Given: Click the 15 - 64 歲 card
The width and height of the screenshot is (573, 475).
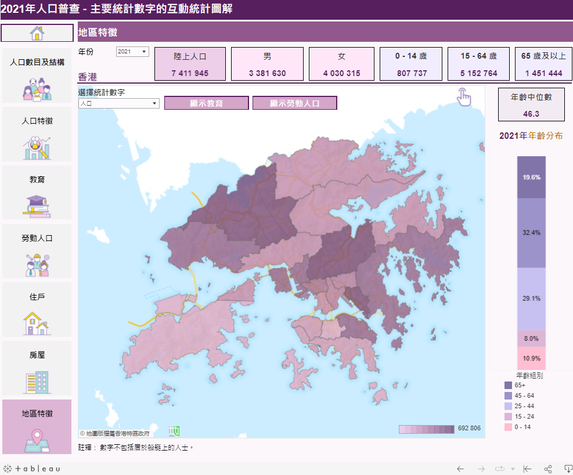Looking at the screenshot, I should click(x=478, y=64).
